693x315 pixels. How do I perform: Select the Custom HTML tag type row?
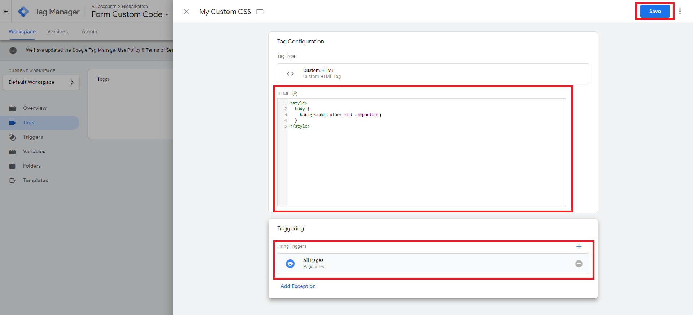[x=433, y=74]
